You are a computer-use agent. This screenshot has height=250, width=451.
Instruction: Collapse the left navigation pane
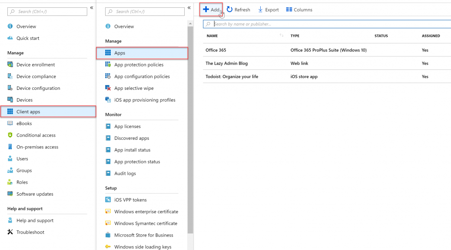click(92, 8)
